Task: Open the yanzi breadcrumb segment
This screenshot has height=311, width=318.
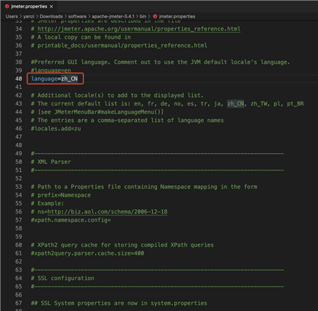Action: [x=28, y=17]
